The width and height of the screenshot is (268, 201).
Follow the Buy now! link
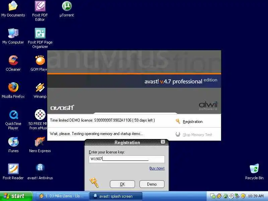click(157, 168)
